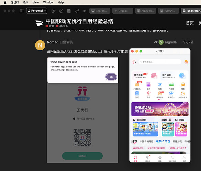Screen dimensions: 201x171
Task: Switch to the Search... browser tab
Action: 100,11
